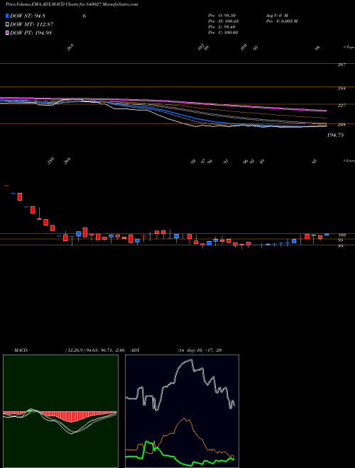The width and height of the screenshot is (355, 468).
Task: Click the 'Pre O: 98.50' value
Action: tap(223, 15)
